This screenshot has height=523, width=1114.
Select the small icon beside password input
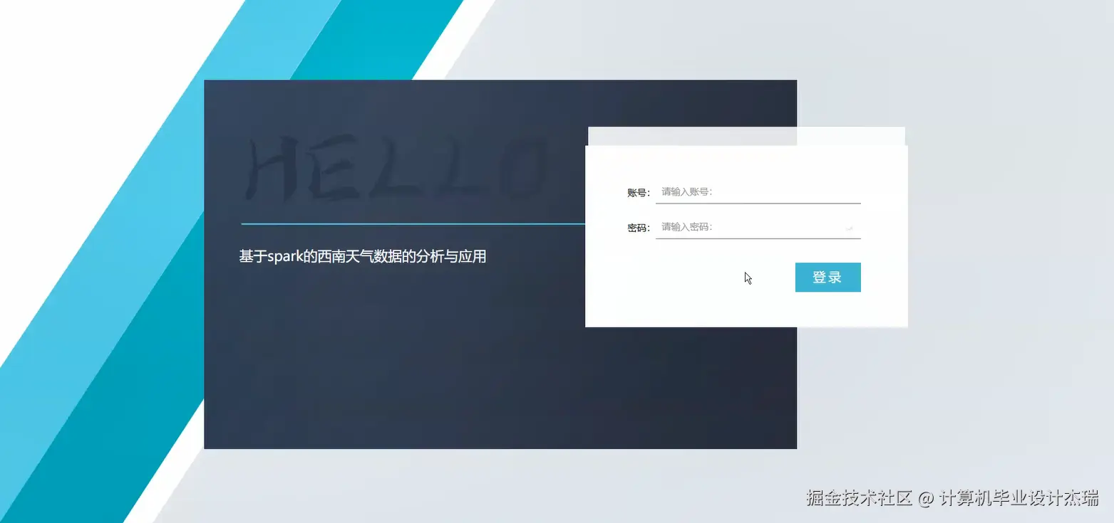point(849,228)
